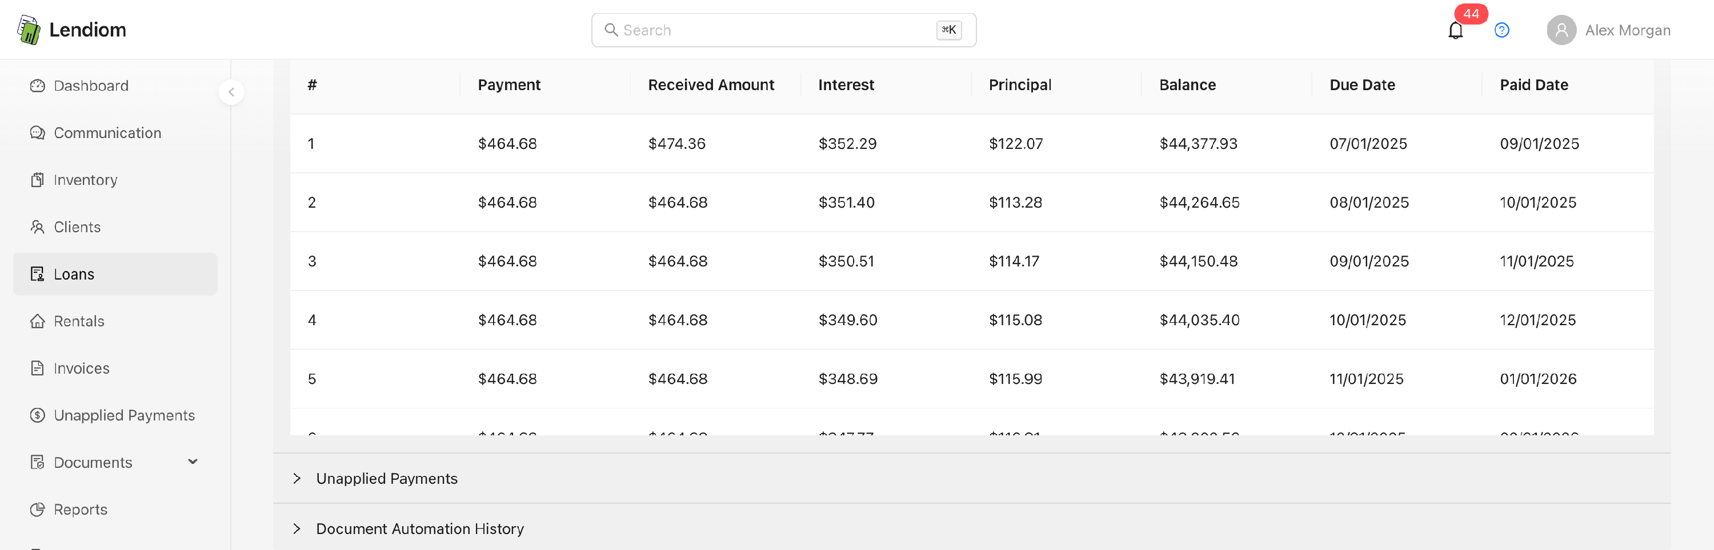Select due date 07/01/2025

[x=1368, y=143]
